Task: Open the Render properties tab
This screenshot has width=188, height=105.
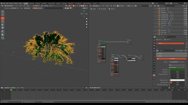Action: click(154, 43)
